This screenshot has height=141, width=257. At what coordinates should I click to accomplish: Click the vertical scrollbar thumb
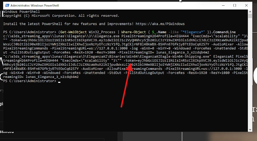250,16
